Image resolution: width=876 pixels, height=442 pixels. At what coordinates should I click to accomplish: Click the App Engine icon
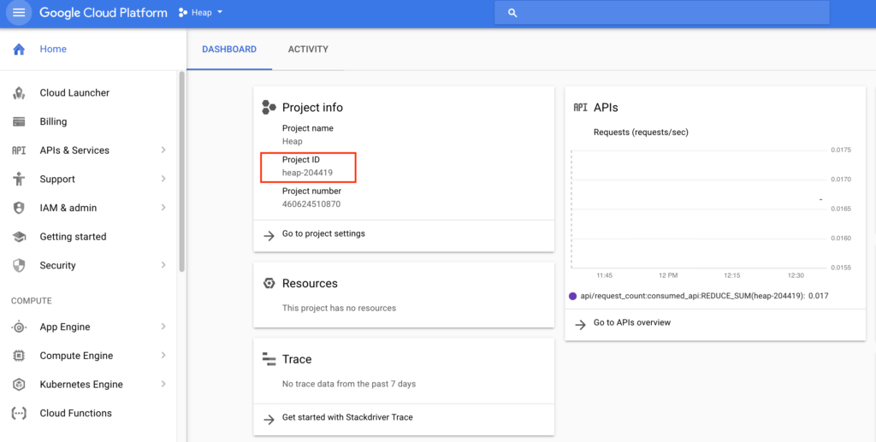pyautogui.click(x=19, y=327)
